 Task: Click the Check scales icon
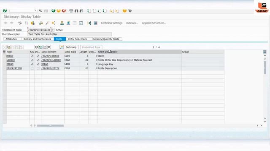41,23
